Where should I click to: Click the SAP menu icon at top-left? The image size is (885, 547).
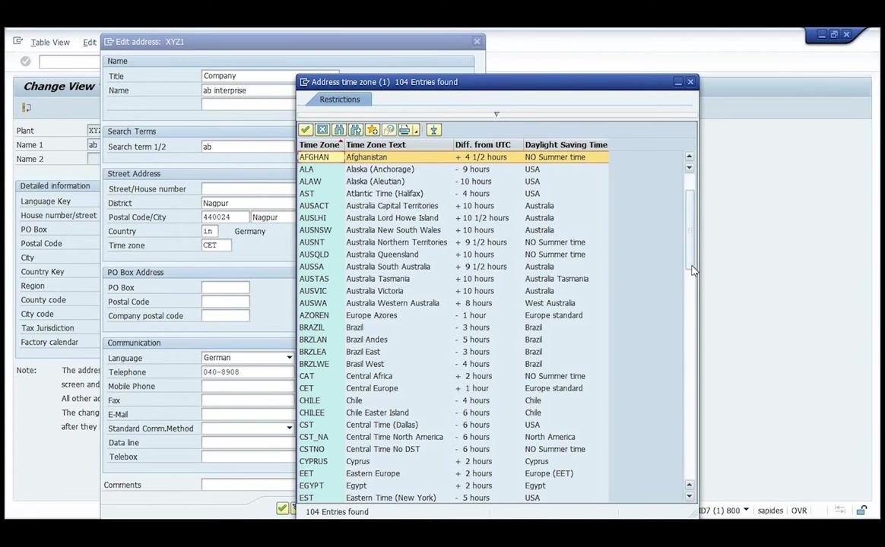[18, 41]
